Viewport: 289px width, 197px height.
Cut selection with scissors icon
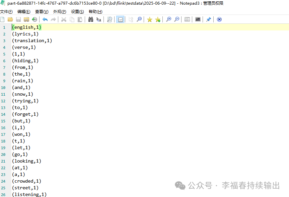coord(64,19)
